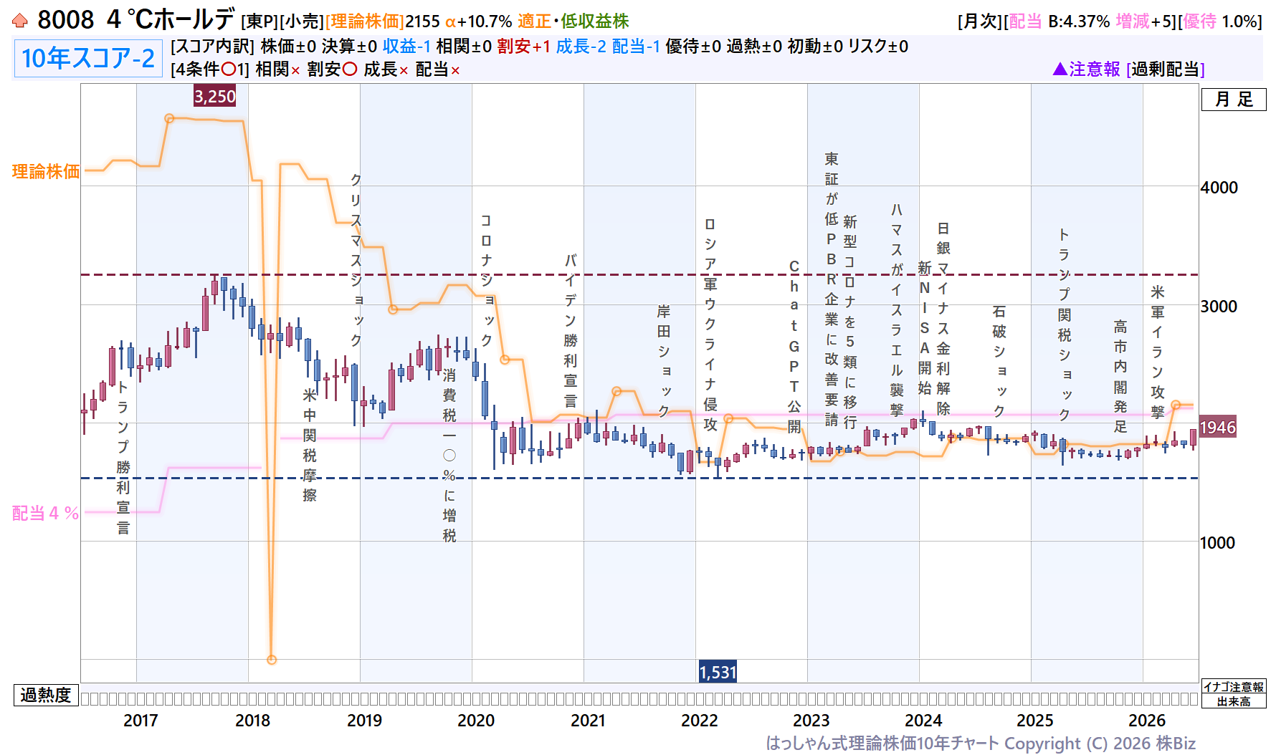
Task: Click the 米中関税摩擦 event label
Action: 310,445
